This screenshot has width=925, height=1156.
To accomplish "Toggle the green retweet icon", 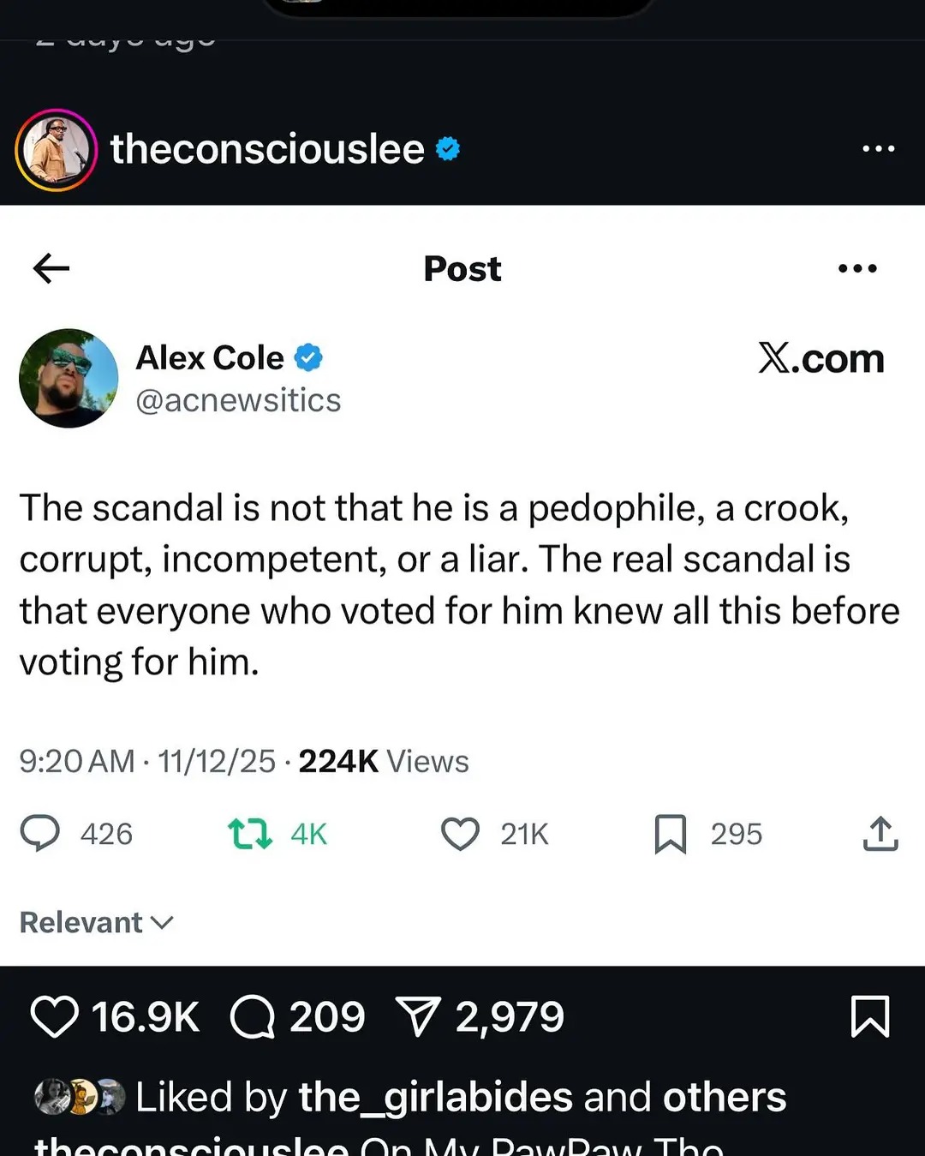I will click(x=250, y=834).
